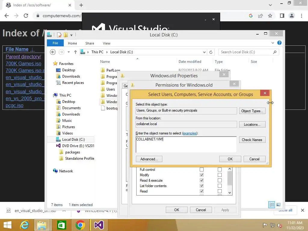Confirm Select Users dialog with OK
Screen dimensions: 308x231
(230, 159)
